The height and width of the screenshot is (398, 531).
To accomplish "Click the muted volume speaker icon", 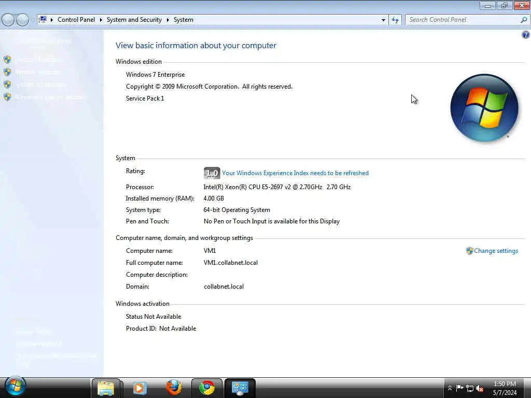I will coord(480,388).
